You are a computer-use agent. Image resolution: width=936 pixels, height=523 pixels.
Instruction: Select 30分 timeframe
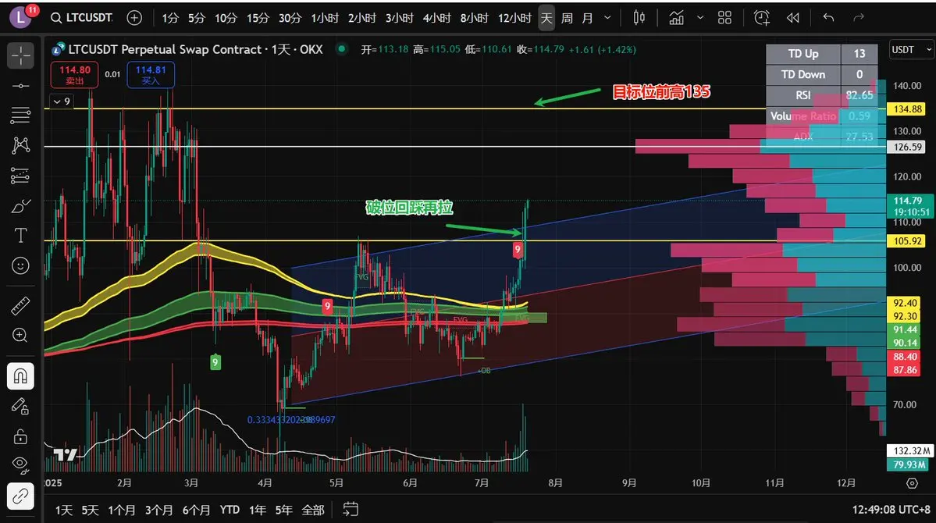pyautogui.click(x=290, y=18)
